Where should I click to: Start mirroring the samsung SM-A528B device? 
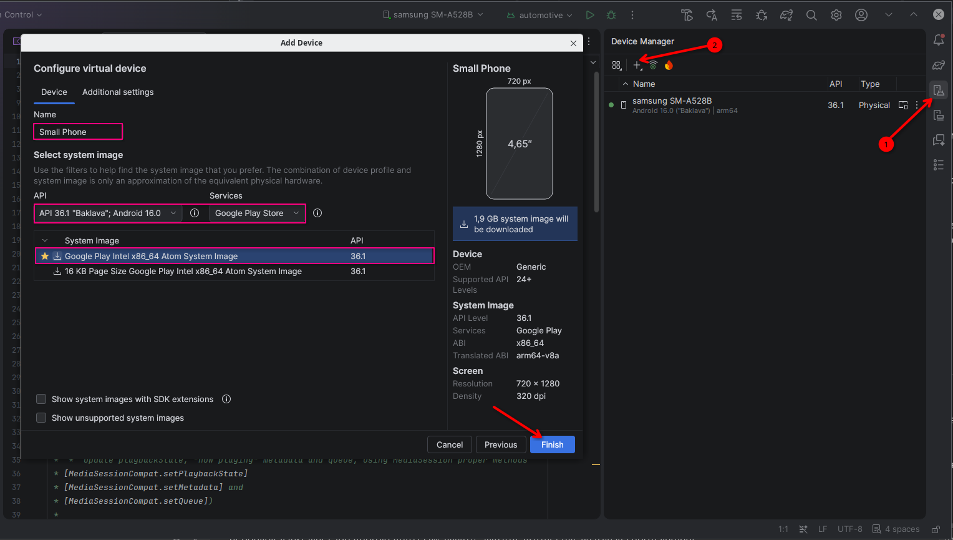tap(903, 105)
